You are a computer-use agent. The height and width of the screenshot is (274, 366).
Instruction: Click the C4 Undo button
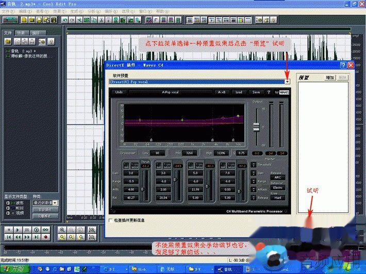119,92
